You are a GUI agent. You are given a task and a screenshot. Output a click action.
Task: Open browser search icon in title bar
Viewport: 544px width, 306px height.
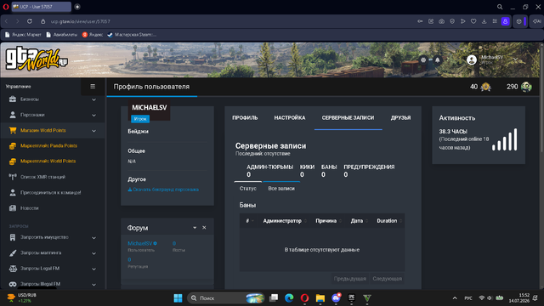pos(500,7)
